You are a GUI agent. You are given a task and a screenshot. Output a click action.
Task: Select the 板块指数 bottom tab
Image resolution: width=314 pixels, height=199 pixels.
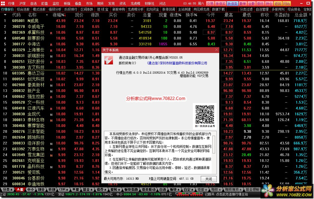131,189
